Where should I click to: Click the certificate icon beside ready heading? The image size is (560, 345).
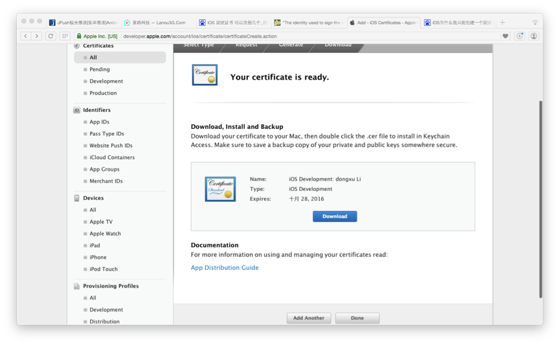coord(205,75)
